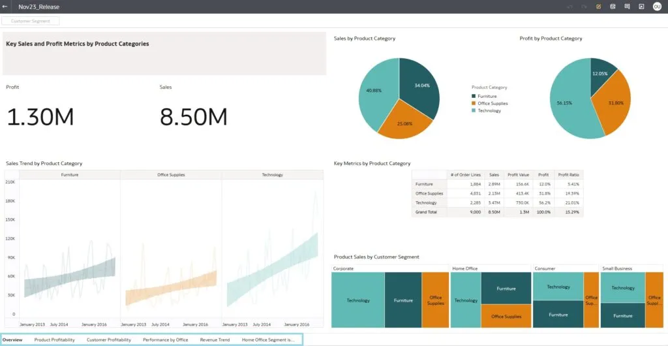Click the refresh data icon in header
668x346 pixels.
(x=613, y=7)
